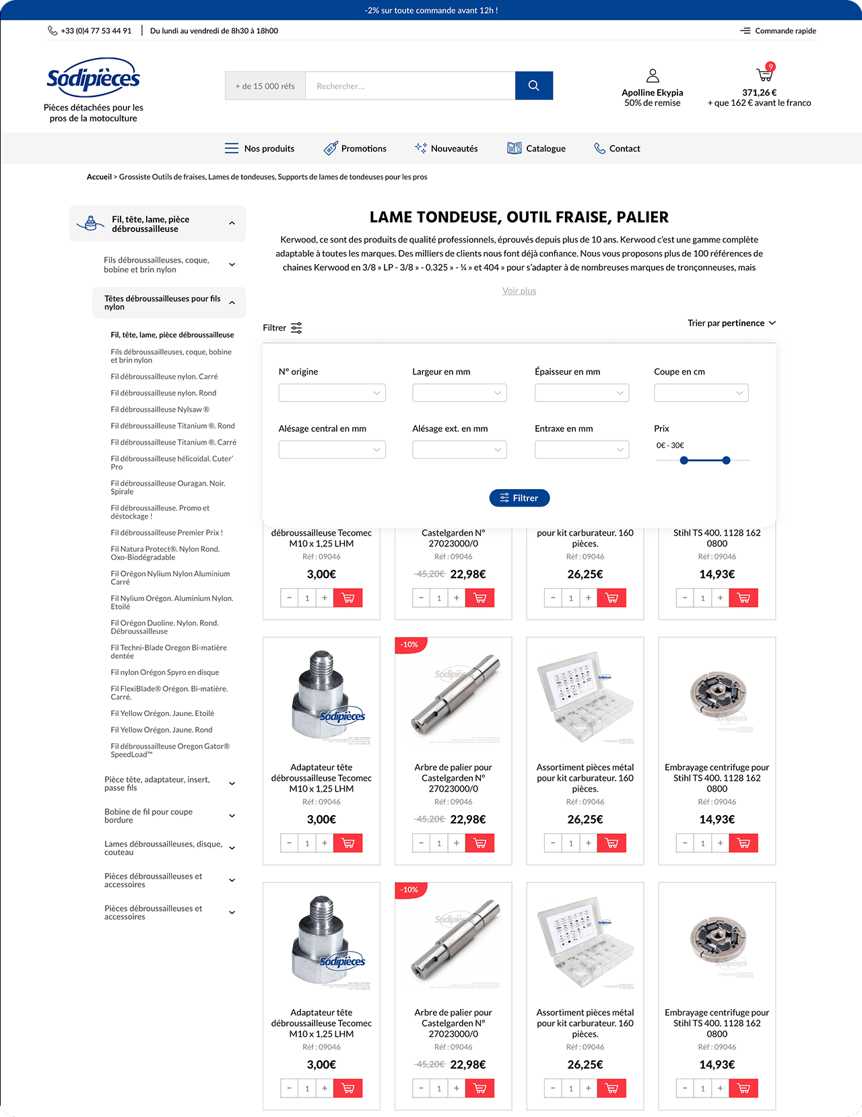Click the Rechercher search input field
The width and height of the screenshot is (862, 1117).
click(409, 86)
